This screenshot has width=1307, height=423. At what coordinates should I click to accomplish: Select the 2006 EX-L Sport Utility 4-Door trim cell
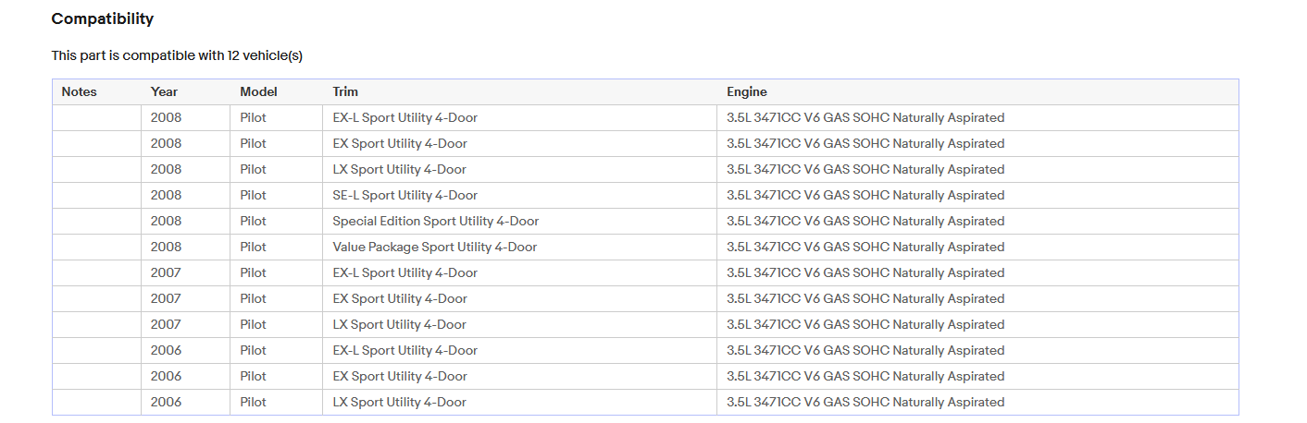519,350
